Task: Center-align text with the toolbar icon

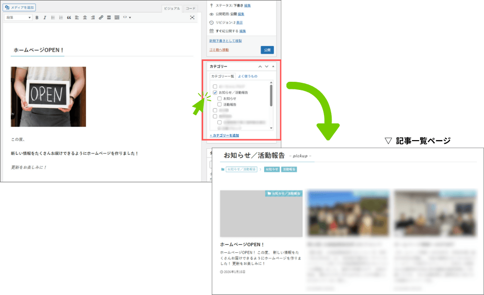Action: 84,17
